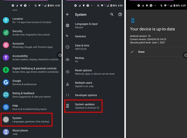
Task: Tap 'WhatsApp, Google, and YouCam Apps' text
Action: tap(32, 47)
